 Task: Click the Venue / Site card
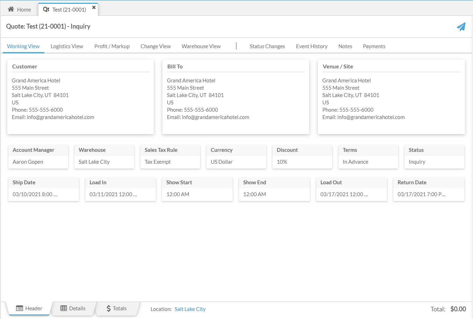point(391,97)
